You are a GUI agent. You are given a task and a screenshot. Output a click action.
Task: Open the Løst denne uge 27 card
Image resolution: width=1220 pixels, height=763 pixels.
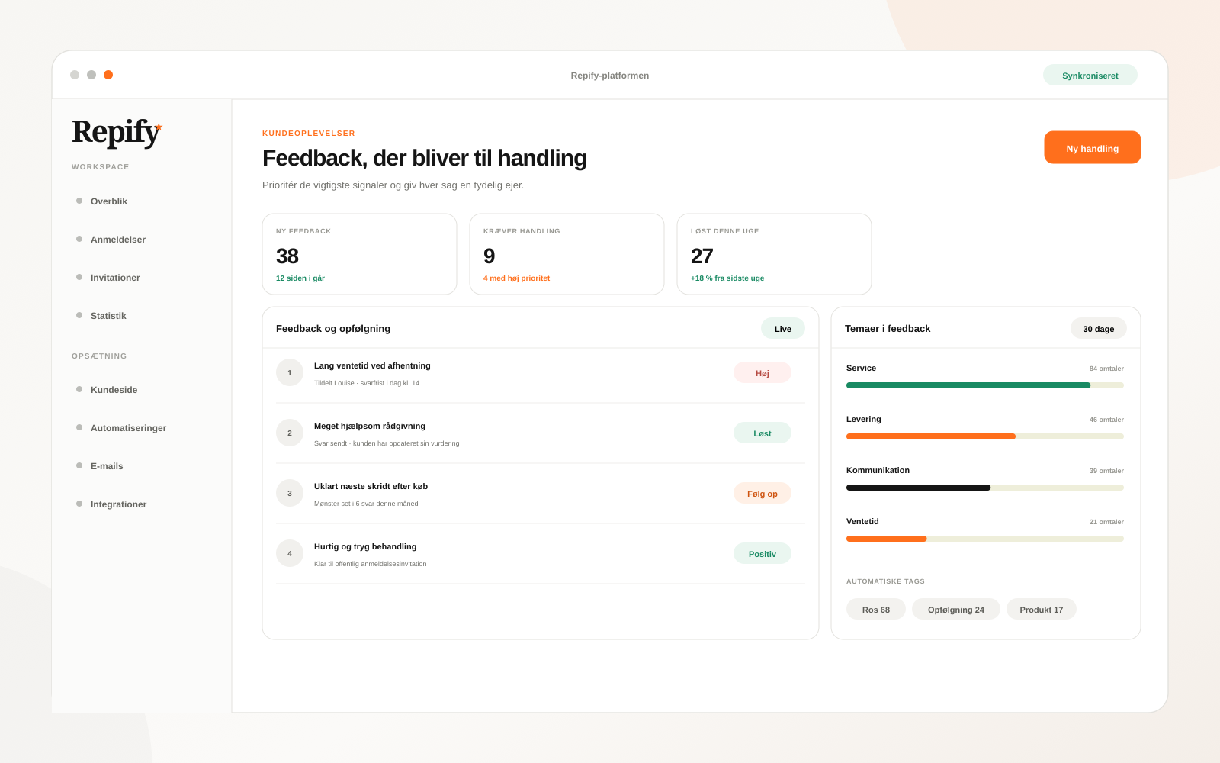click(774, 254)
